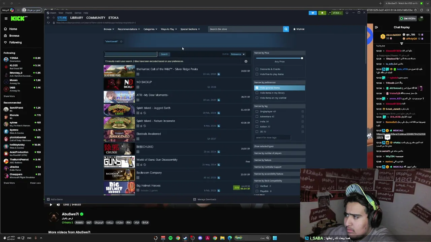Open Wishlist star link

[x=299, y=29]
